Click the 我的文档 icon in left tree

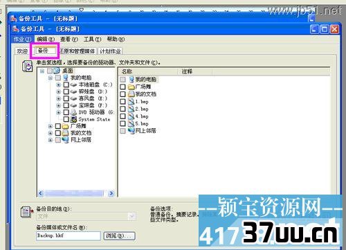[66, 133]
